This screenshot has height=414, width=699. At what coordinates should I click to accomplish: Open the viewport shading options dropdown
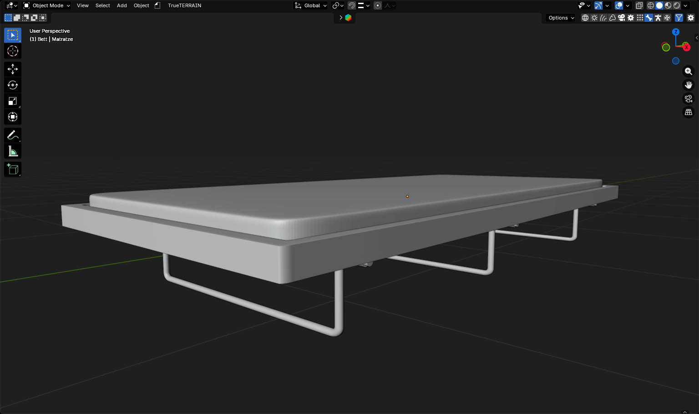pyautogui.click(x=685, y=5)
